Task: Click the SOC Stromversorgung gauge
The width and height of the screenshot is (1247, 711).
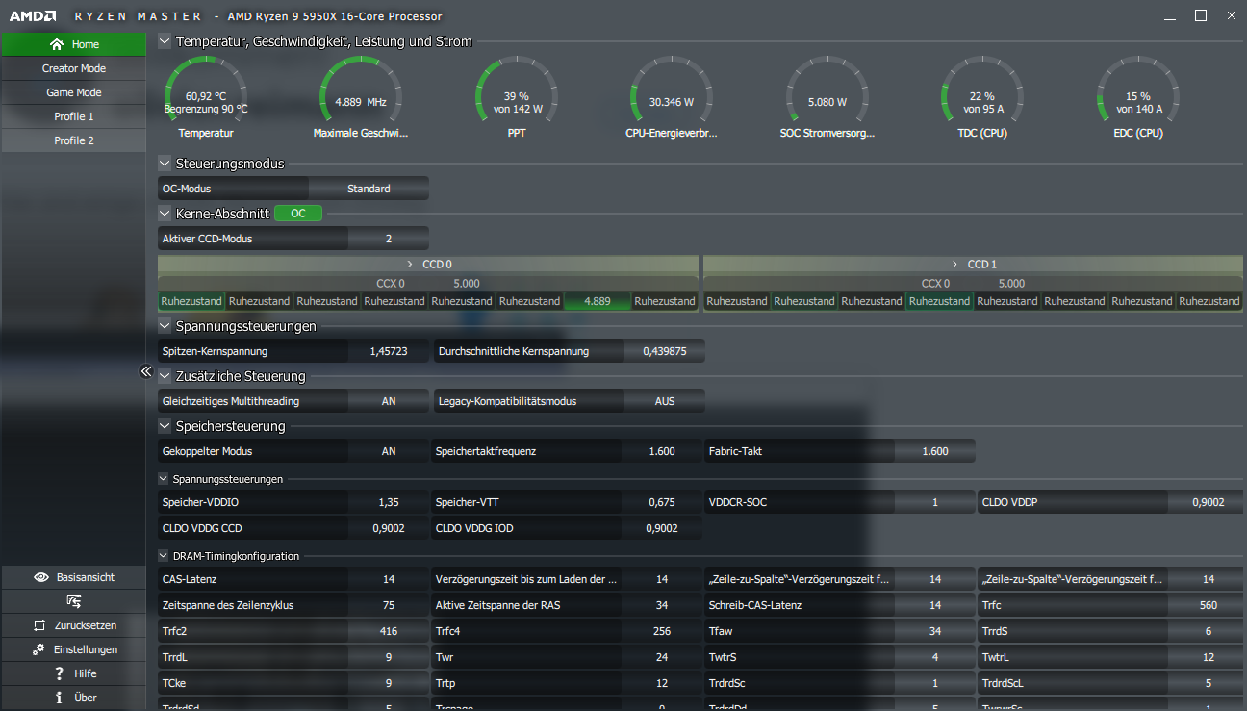Action: tap(827, 97)
